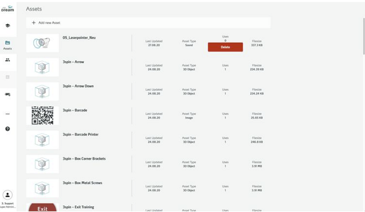Select asset name 3spin – Box Metal Screws
Viewport: 365px width, 212px height.
tap(83, 183)
